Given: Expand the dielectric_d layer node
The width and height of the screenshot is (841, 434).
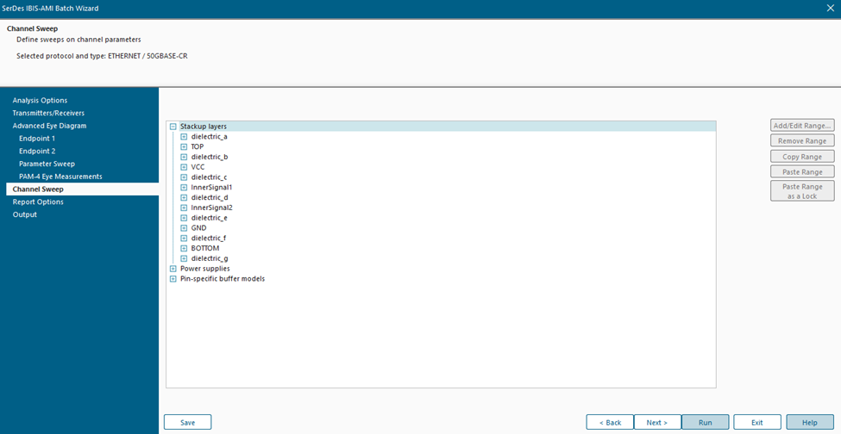Looking at the screenshot, I should pos(184,198).
